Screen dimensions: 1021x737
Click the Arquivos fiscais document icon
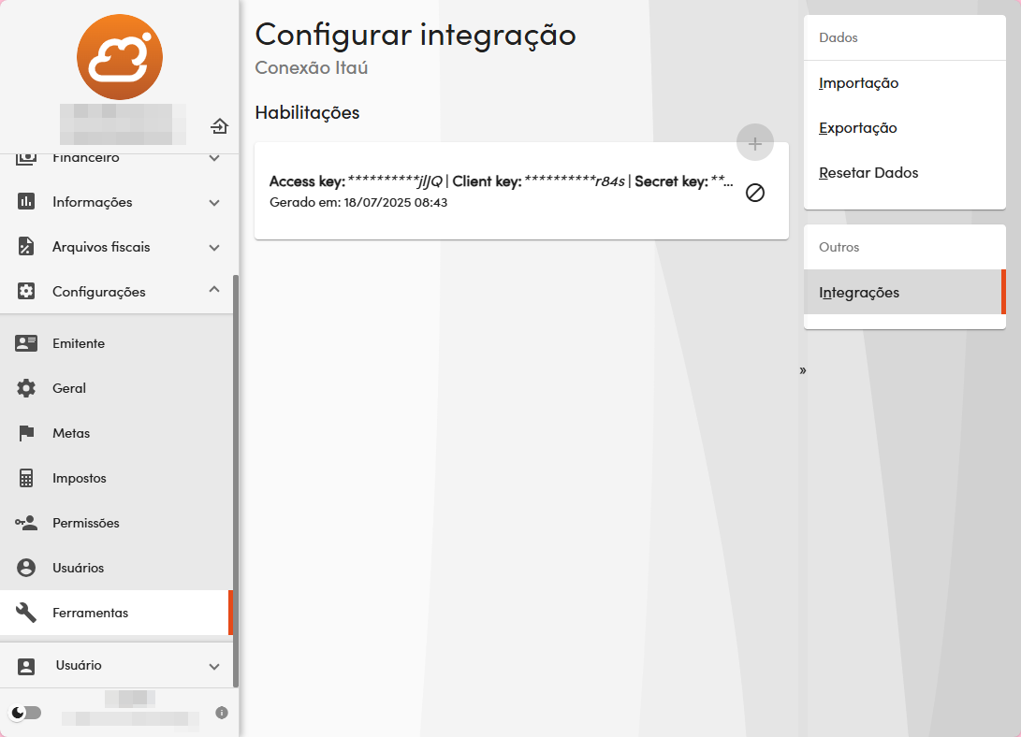tap(26, 247)
